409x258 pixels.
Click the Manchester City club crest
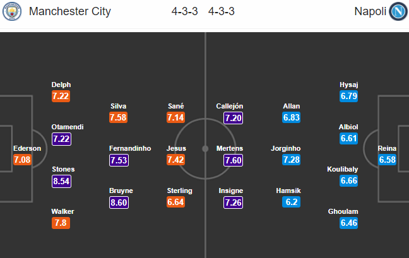click(x=12, y=11)
